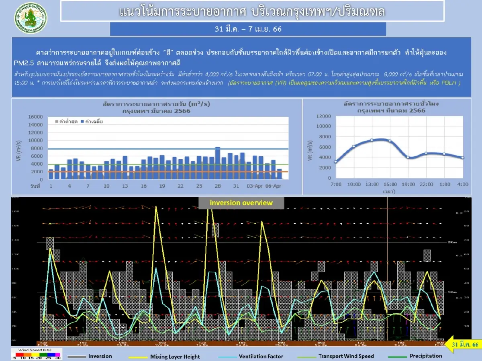Click the blue ค่าเฉลี่ย legend swatch
482x361 pixels.
(82, 121)
